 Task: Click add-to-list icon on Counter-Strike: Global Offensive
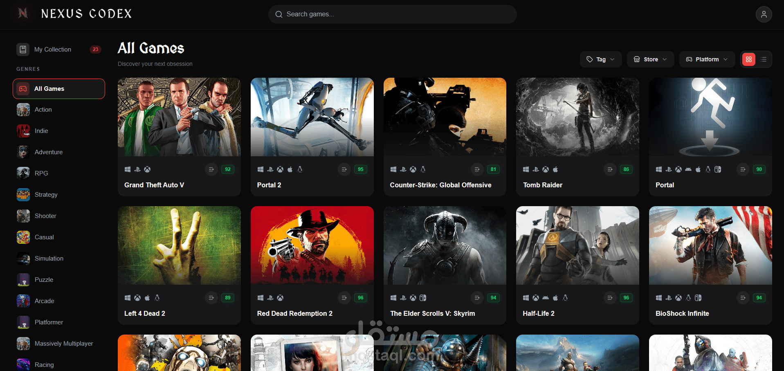point(477,169)
